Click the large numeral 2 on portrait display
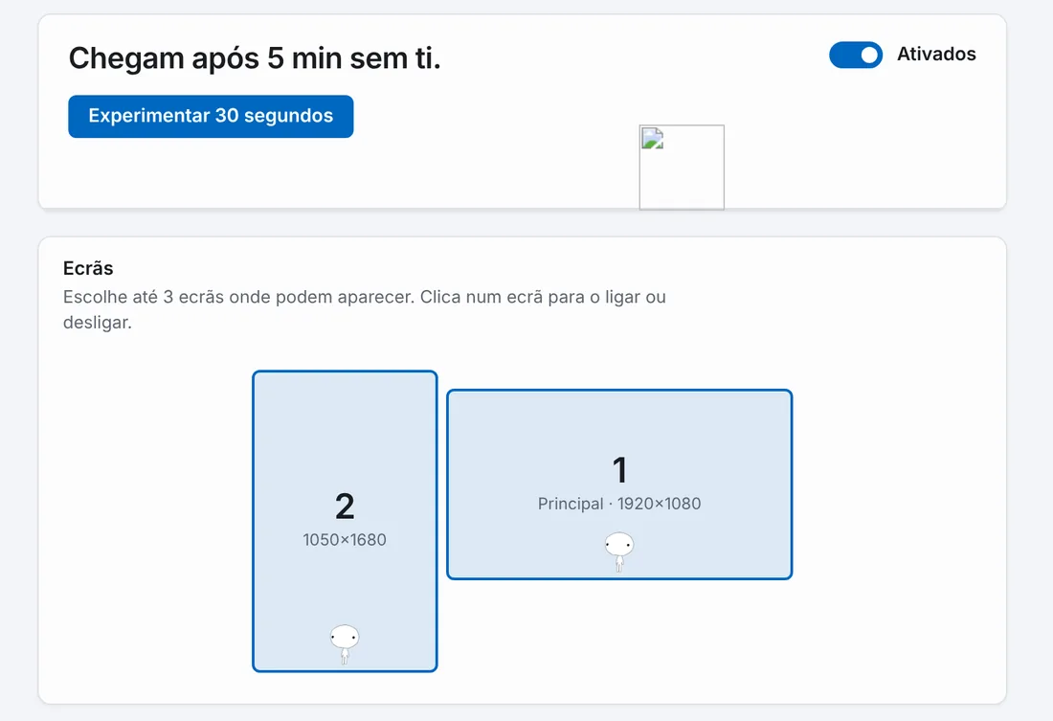The height and width of the screenshot is (721, 1053). click(345, 506)
